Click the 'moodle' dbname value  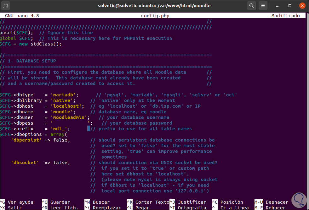(62, 112)
